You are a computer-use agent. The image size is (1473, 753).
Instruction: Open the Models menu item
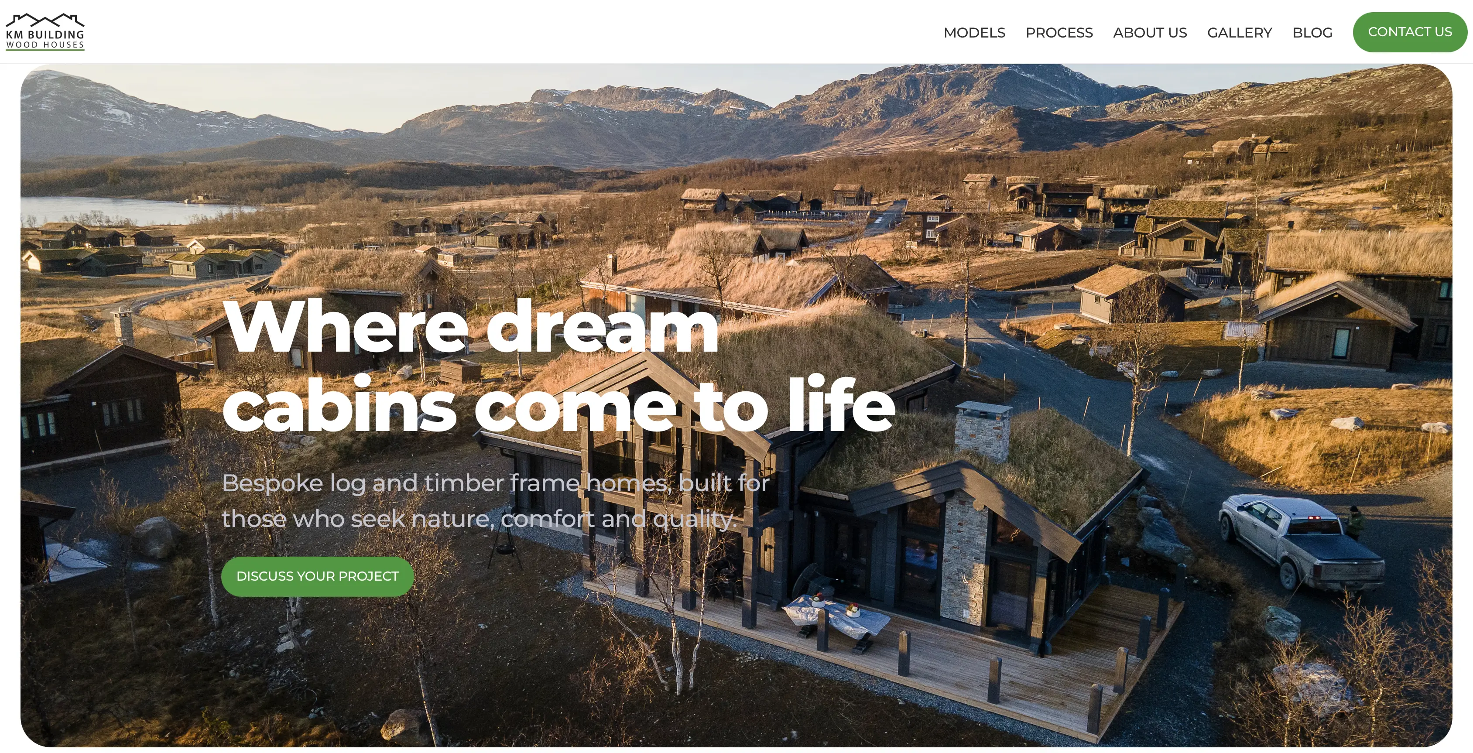pyautogui.click(x=974, y=33)
